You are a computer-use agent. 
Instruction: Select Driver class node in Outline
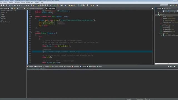pyautogui.click(x=162, y=15)
